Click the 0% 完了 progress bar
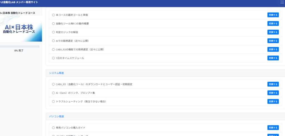 point(19,47)
